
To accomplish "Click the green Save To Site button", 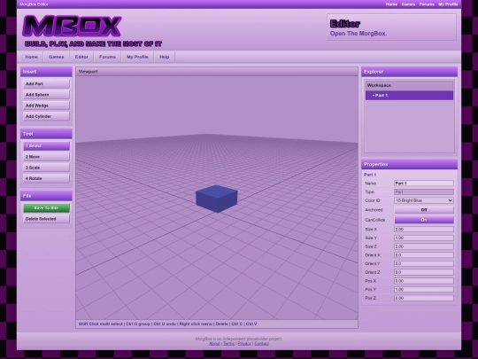I will (46, 208).
